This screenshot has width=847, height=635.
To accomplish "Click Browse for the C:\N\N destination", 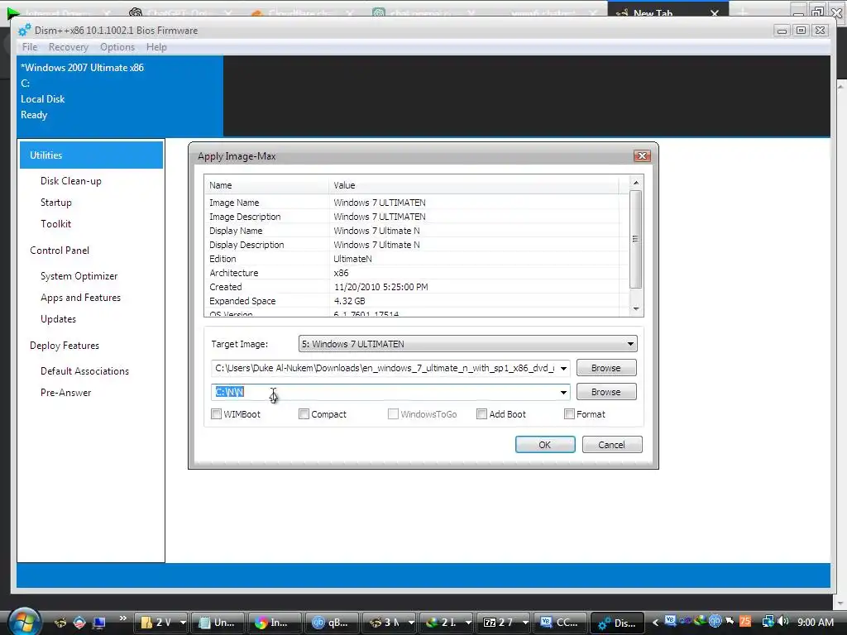I will [606, 391].
